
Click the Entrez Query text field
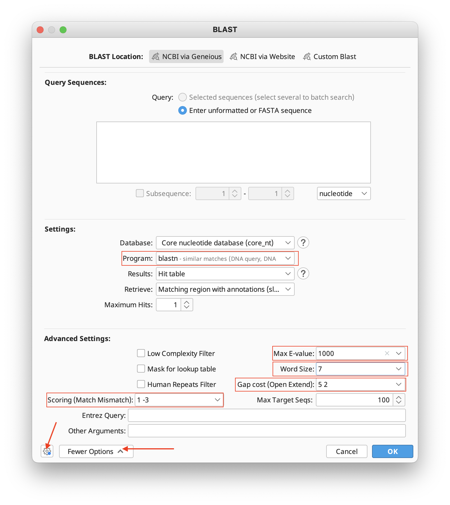tap(267, 415)
